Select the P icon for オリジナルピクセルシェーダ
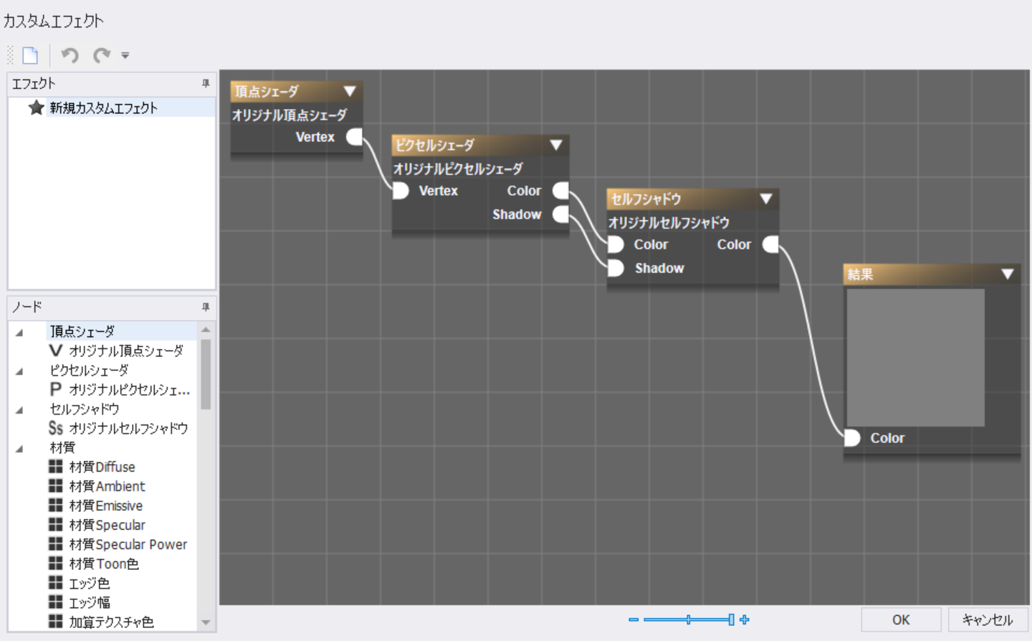This screenshot has height=641, width=1032. (55, 389)
